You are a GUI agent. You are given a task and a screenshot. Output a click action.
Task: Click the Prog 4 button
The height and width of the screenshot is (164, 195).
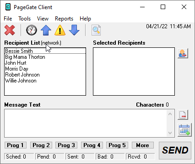coord(92,145)
